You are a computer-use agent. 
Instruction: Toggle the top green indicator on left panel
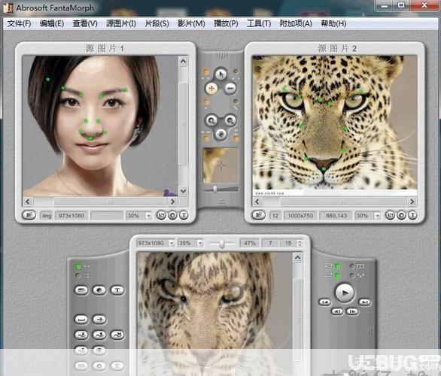(x=78, y=266)
